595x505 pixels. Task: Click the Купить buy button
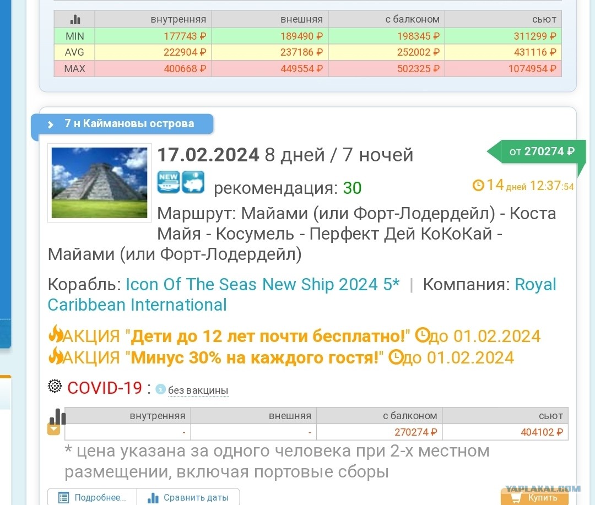point(534,497)
